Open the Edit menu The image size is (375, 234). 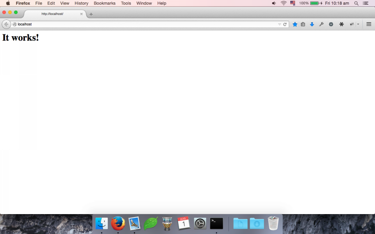tap(51, 3)
